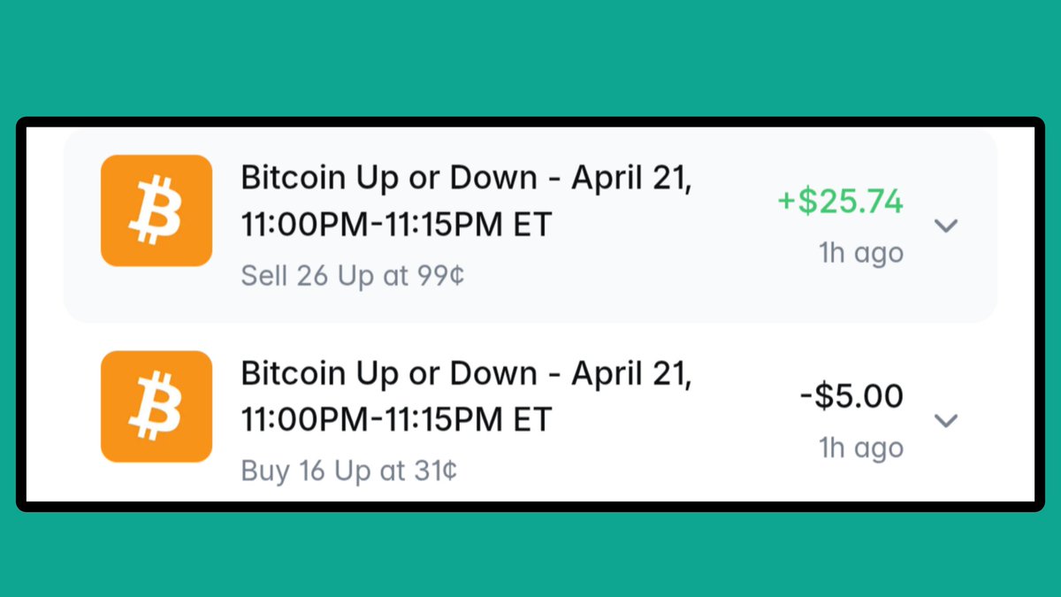Click the Bitcoin logo in the Sell transaction

(x=156, y=210)
